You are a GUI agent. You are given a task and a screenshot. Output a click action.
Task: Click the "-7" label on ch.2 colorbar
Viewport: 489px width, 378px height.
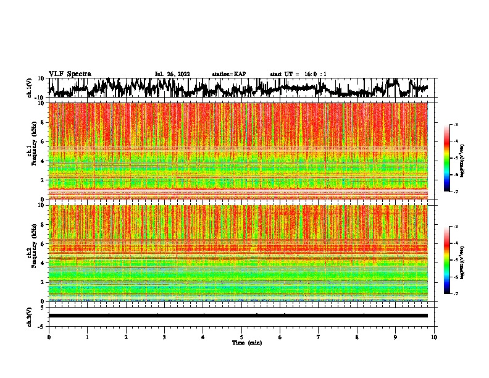pyautogui.click(x=455, y=293)
